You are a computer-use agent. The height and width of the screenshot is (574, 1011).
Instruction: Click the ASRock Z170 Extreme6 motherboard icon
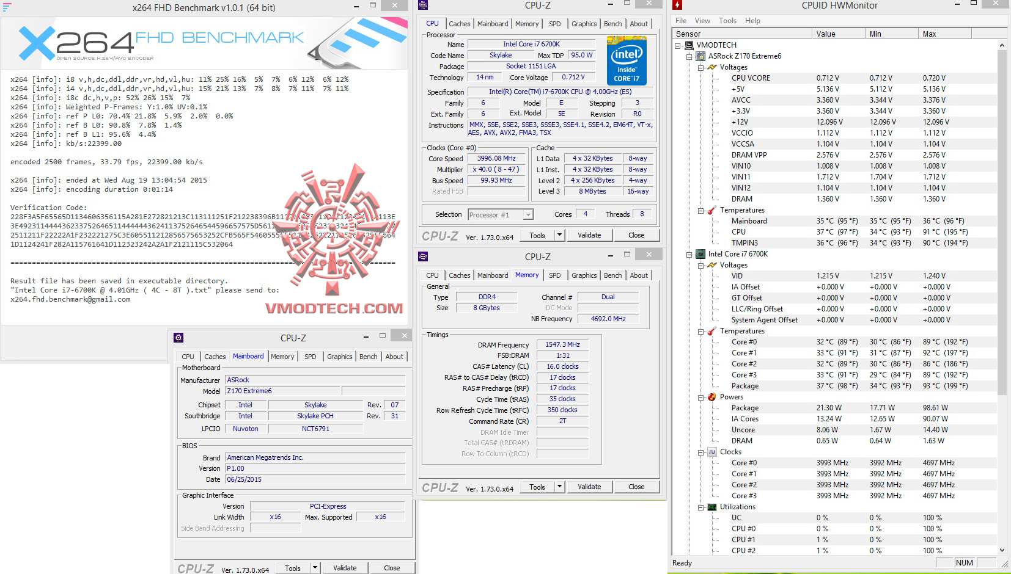pyautogui.click(x=700, y=56)
